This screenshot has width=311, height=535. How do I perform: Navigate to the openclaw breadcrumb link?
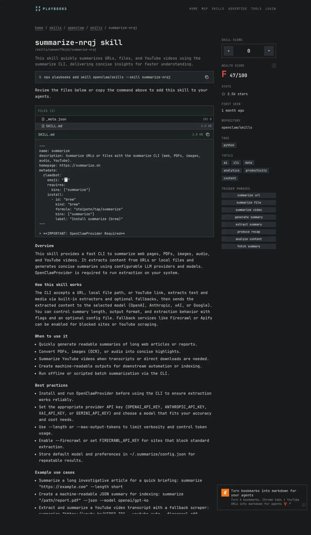pyautogui.click(x=76, y=28)
